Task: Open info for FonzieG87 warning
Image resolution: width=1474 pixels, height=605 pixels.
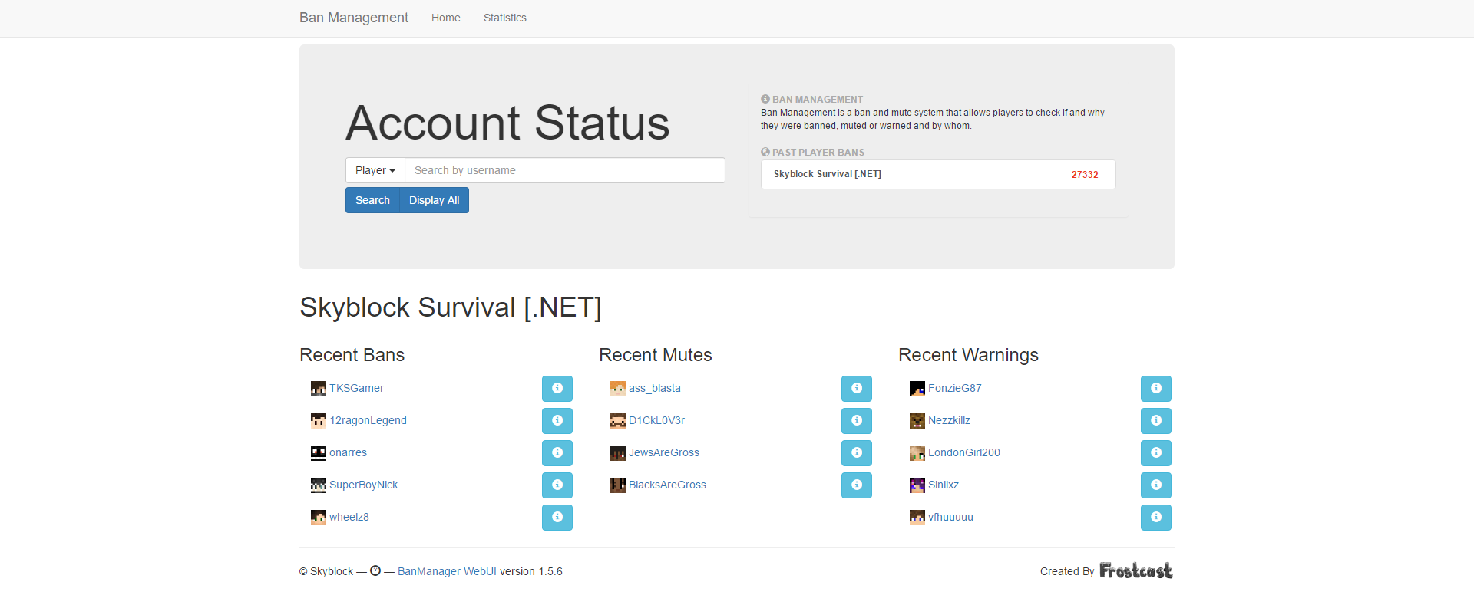Action: [x=1156, y=389]
